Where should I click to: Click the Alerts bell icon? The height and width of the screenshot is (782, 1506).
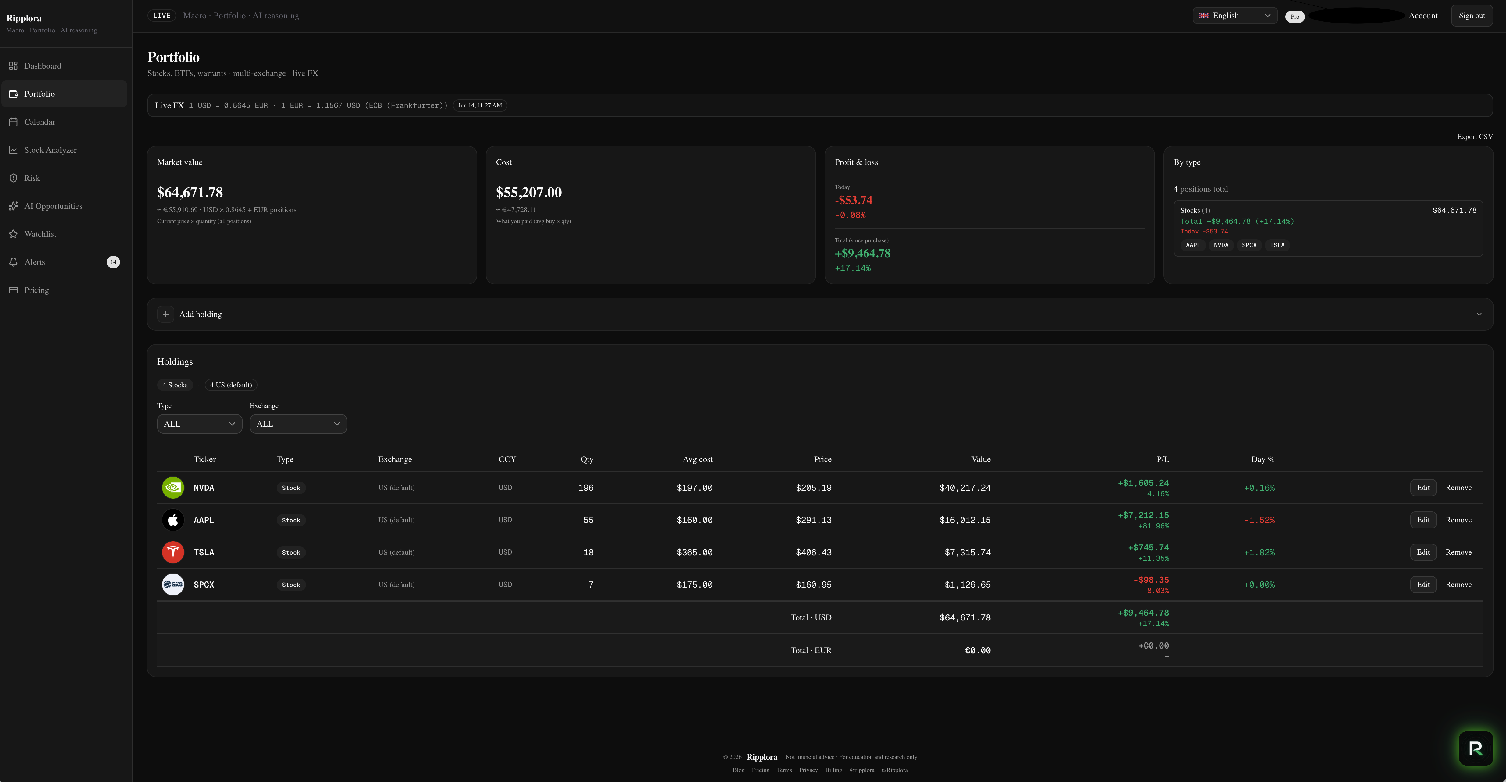tap(13, 262)
